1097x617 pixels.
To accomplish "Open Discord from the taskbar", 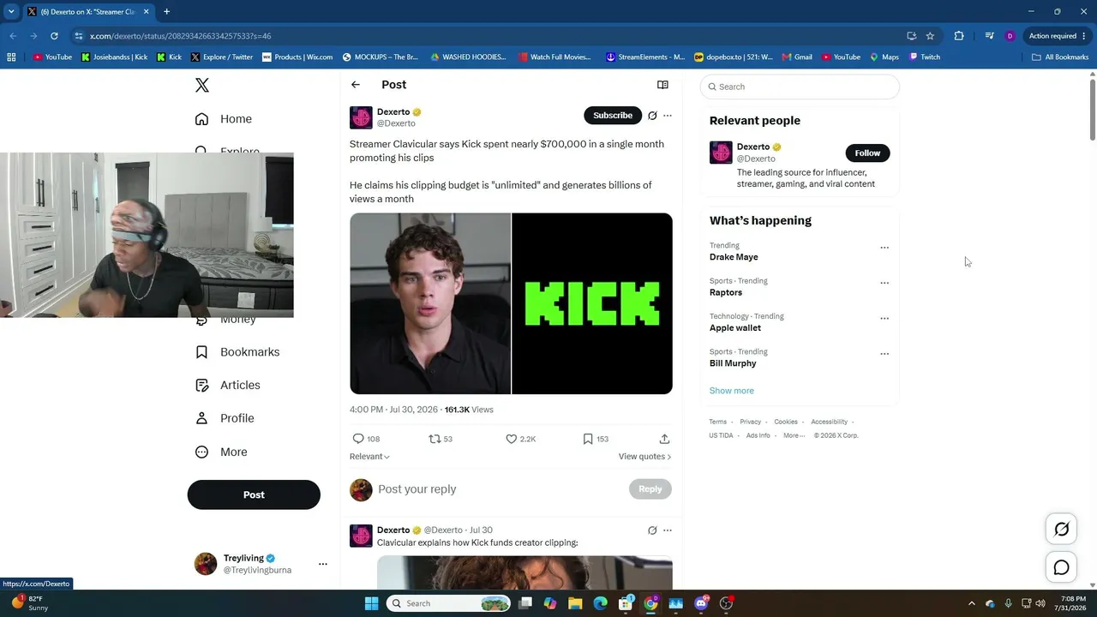I will point(701,603).
